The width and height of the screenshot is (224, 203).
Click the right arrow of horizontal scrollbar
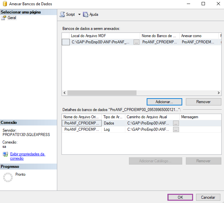tap(218, 93)
